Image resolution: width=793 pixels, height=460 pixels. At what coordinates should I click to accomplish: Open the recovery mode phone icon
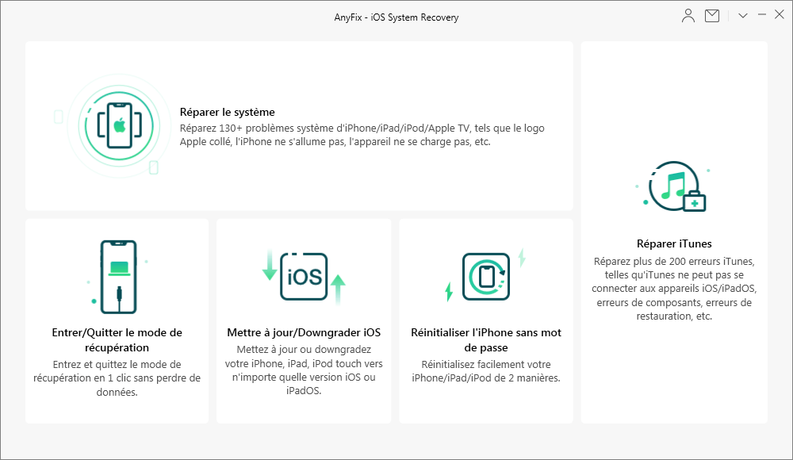(x=118, y=277)
